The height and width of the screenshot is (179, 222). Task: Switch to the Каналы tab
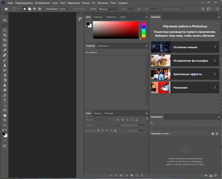pyautogui.click(x=97, y=113)
